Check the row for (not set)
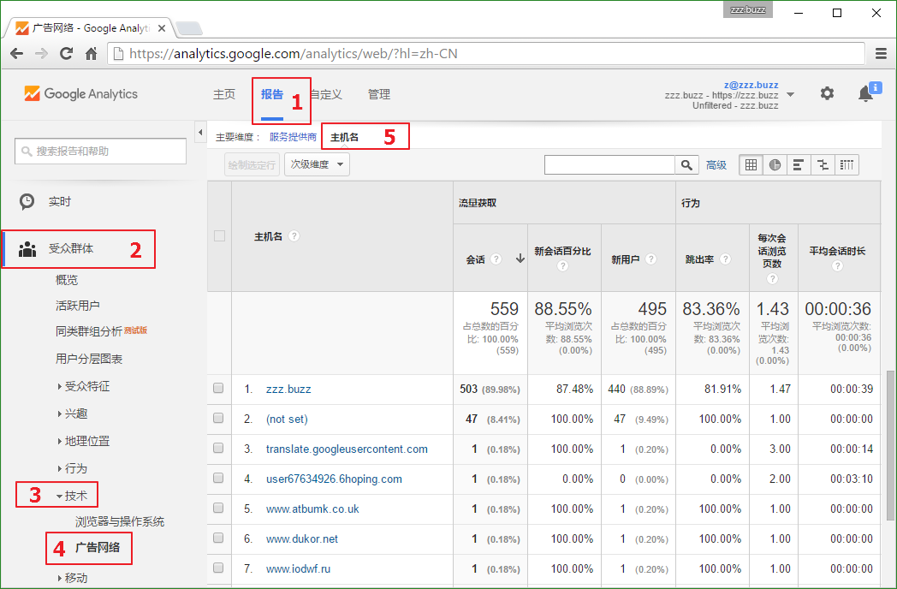This screenshot has width=897, height=589. [218, 419]
